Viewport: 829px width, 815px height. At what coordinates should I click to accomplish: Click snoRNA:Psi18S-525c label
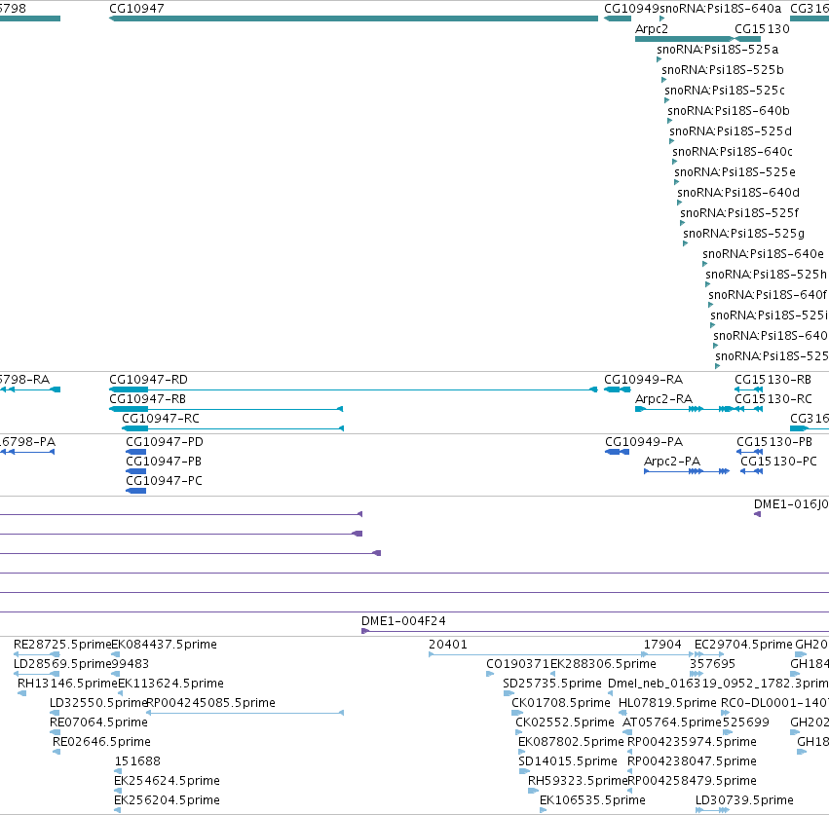(x=725, y=91)
